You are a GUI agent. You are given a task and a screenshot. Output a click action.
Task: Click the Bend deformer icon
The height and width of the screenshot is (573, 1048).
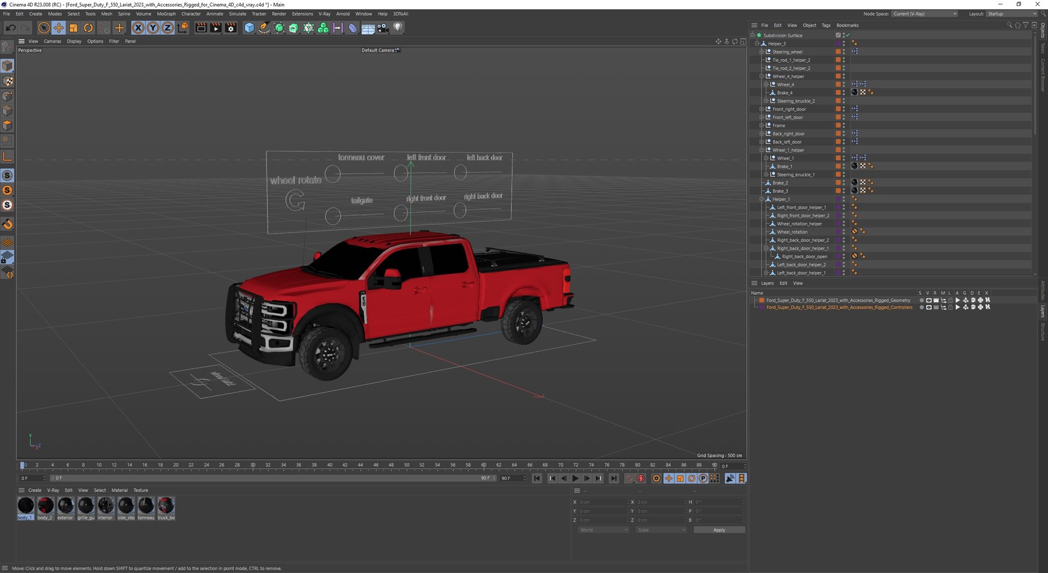(353, 28)
